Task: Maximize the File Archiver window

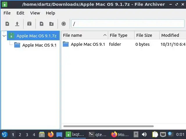Action: click(x=177, y=4)
